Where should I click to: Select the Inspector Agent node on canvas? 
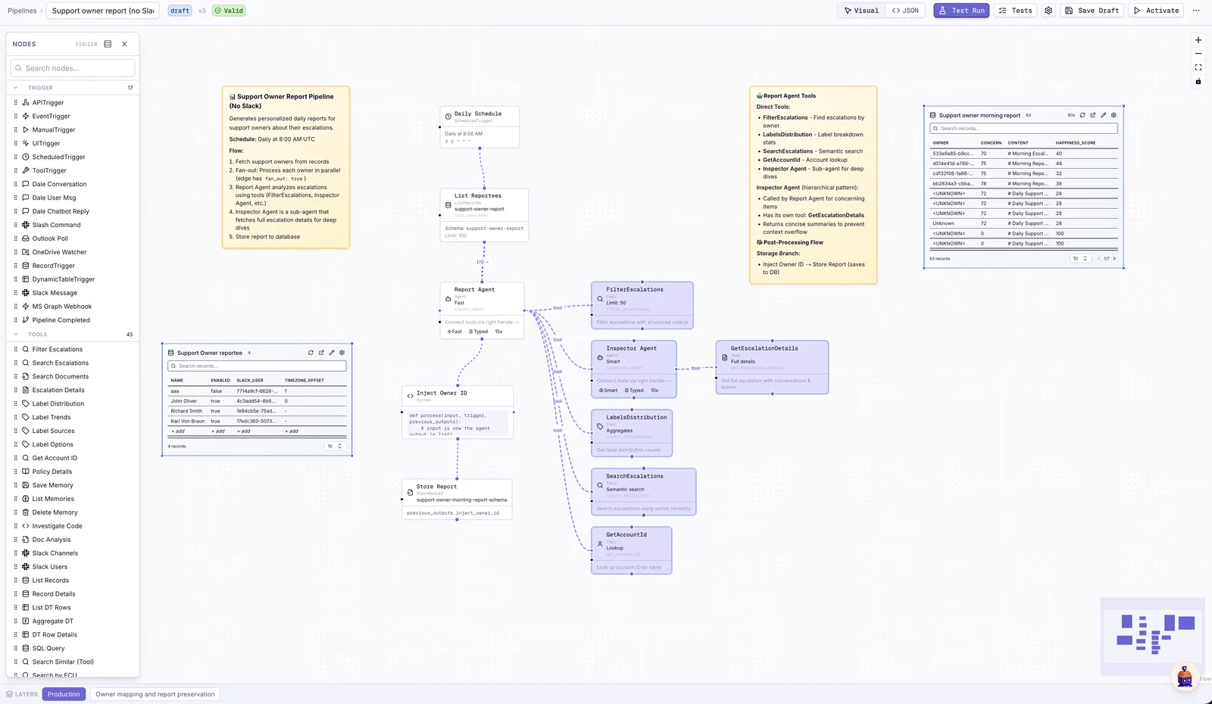pos(634,369)
